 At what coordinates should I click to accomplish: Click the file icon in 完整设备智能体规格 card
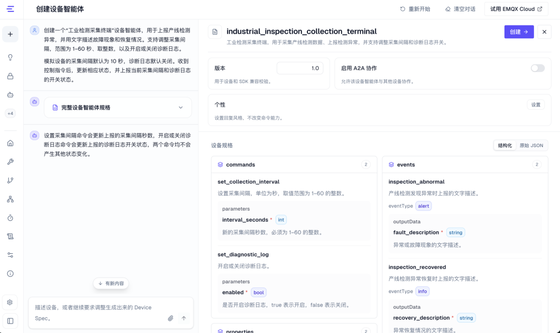click(x=55, y=107)
